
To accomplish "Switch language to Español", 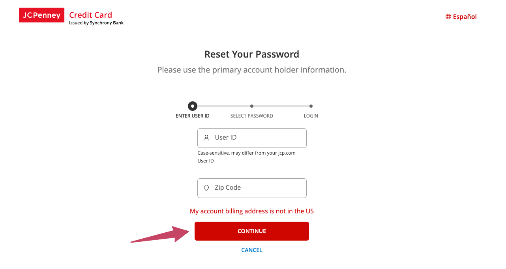I will coord(465,17).
